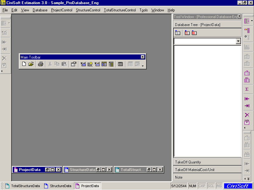The height and width of the screenshot is (190, 254).
Task: Click the calculator icon in Main Toolbar
Action: (120, 64)
